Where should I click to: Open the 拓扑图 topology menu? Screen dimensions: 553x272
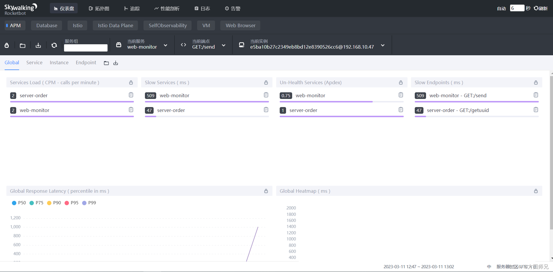coord(99,8)
